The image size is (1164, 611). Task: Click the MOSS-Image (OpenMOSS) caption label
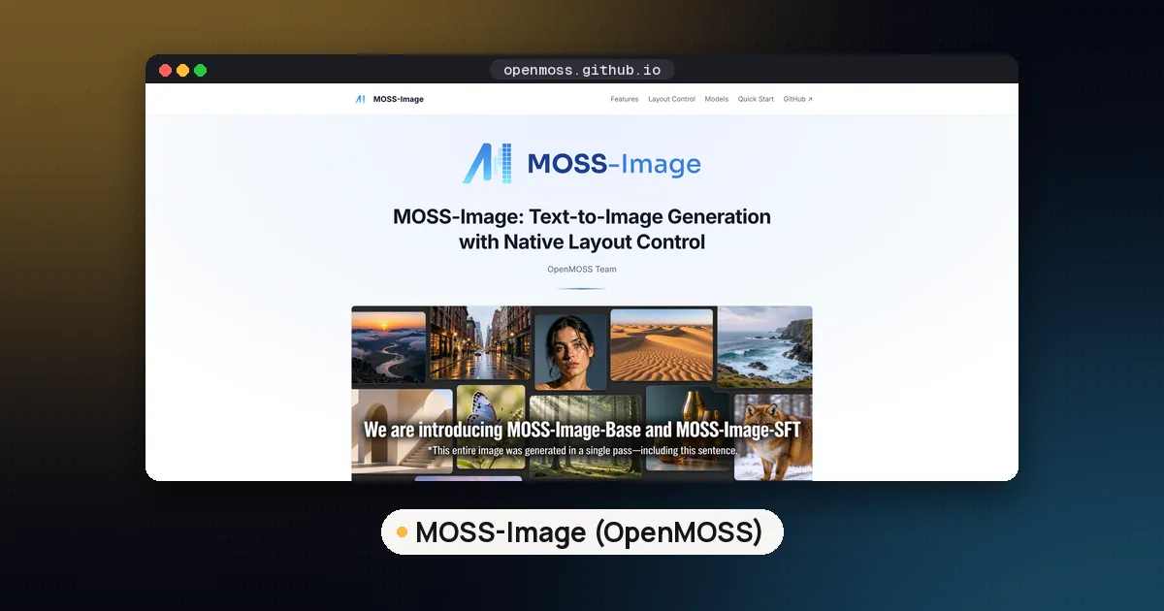[x=582, y=531]
